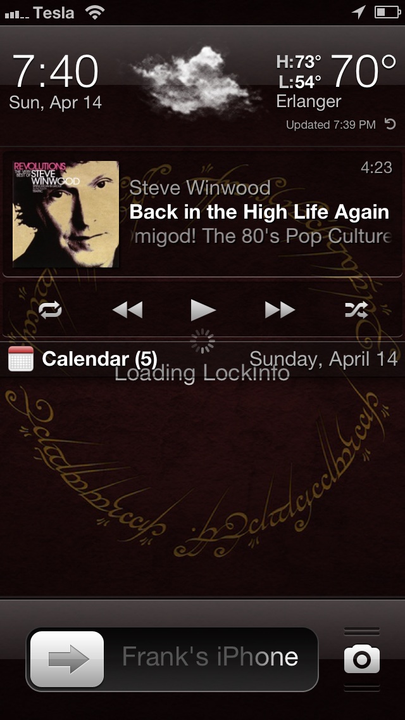Open the Revolutions album artwork

click(66, 214)
